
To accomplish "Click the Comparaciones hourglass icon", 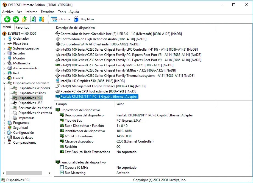I will point(10,143).
